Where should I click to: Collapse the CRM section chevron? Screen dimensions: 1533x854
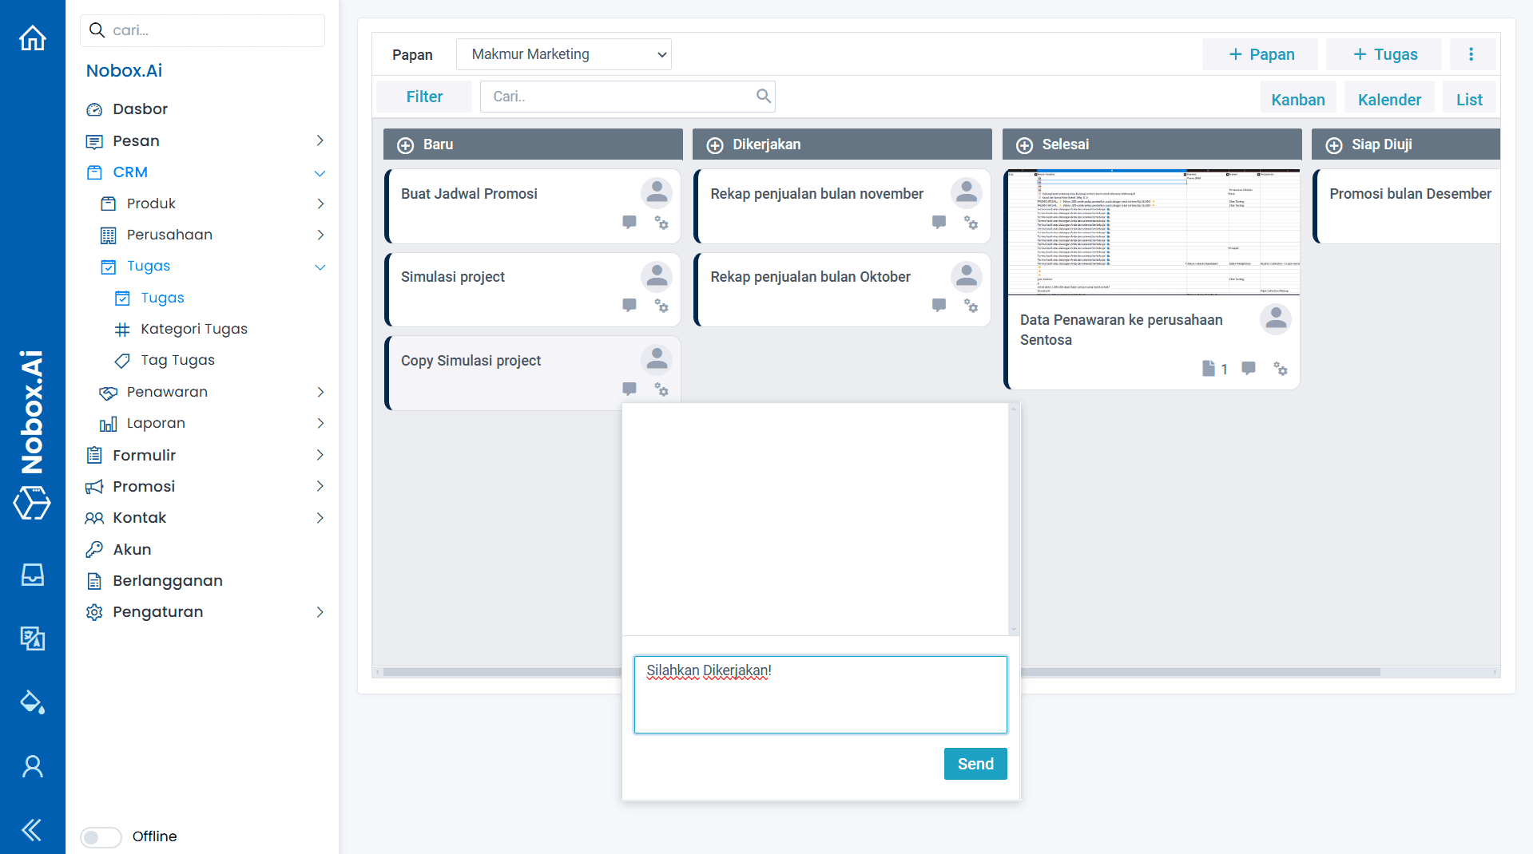[x=320, y=173]
